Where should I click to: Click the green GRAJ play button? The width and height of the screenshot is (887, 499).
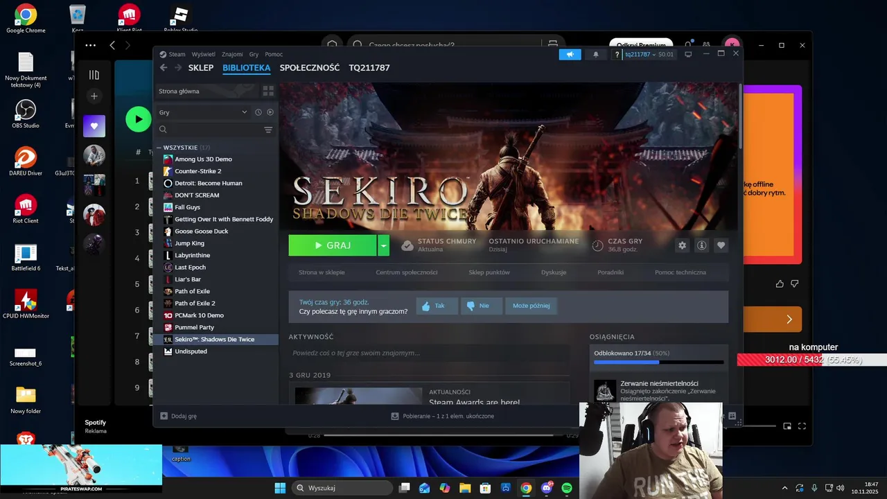333,245
